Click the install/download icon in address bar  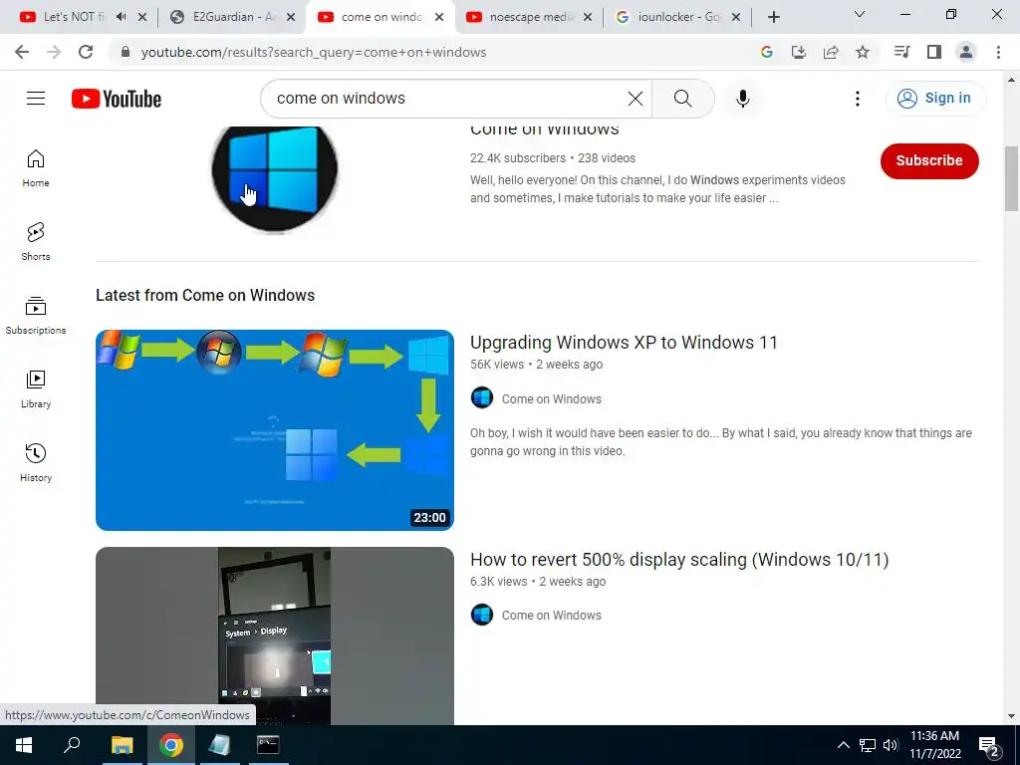[x=799, y=52]
